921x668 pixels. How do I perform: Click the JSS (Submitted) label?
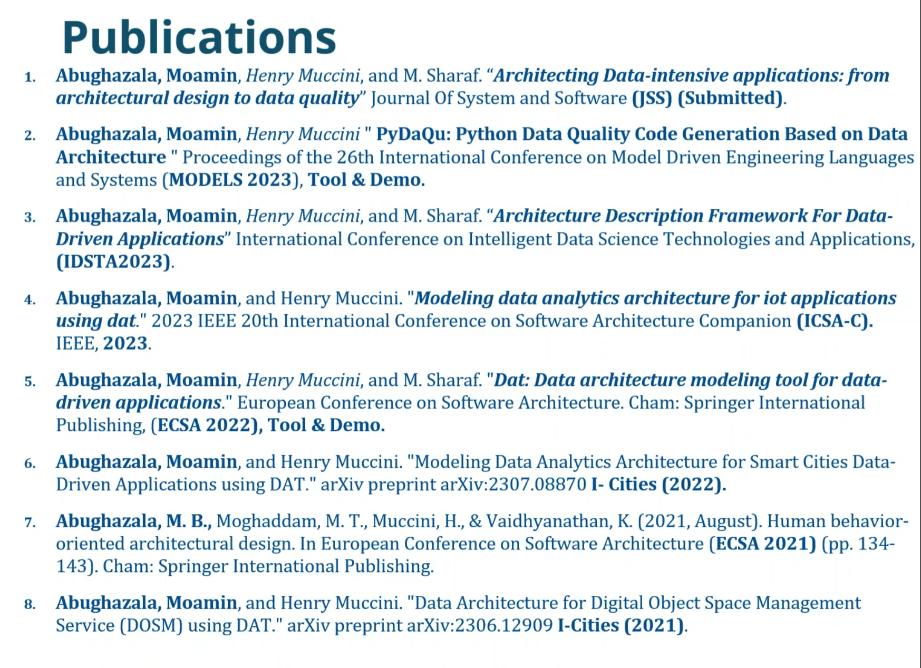coord(707,99)
